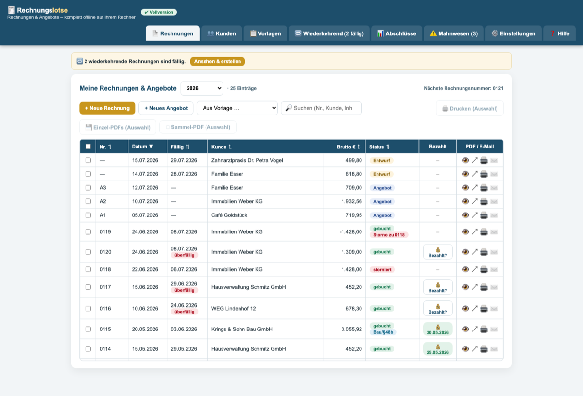Click the Suchen search field

pyautogui.click(x=321, y=108)
